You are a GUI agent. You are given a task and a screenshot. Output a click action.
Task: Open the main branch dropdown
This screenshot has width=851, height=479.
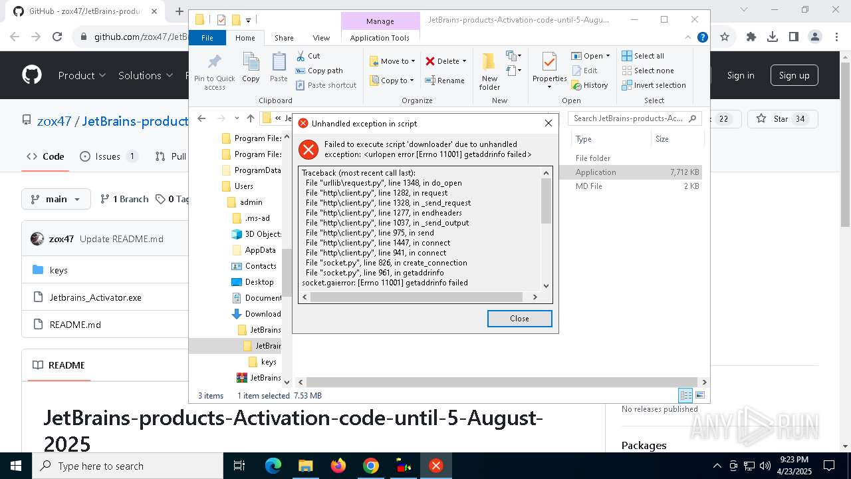pos(57,199)
